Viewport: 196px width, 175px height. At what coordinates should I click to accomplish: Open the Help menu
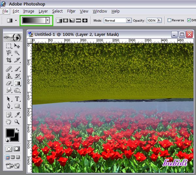tap(116, 11)
